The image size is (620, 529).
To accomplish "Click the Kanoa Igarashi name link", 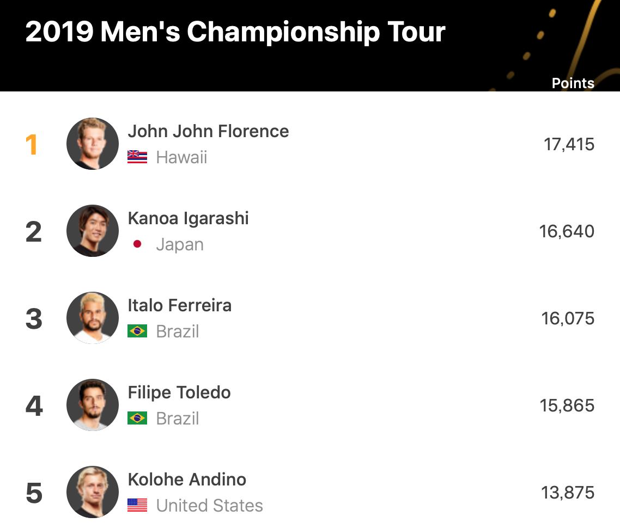I will [188, 218].
